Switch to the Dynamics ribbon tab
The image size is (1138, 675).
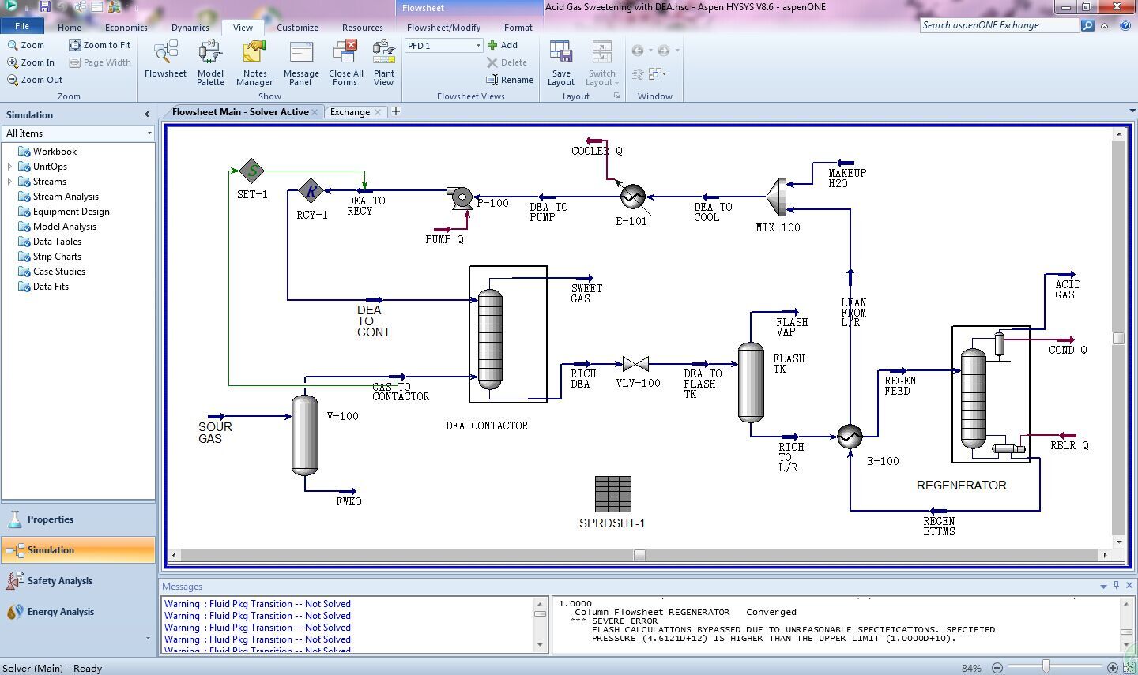[190, 28]
